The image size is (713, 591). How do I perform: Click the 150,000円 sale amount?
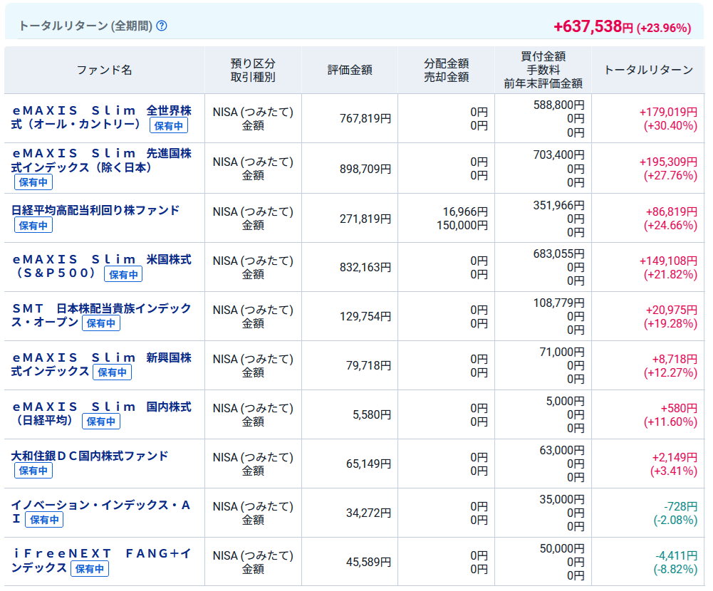(462, 226)
